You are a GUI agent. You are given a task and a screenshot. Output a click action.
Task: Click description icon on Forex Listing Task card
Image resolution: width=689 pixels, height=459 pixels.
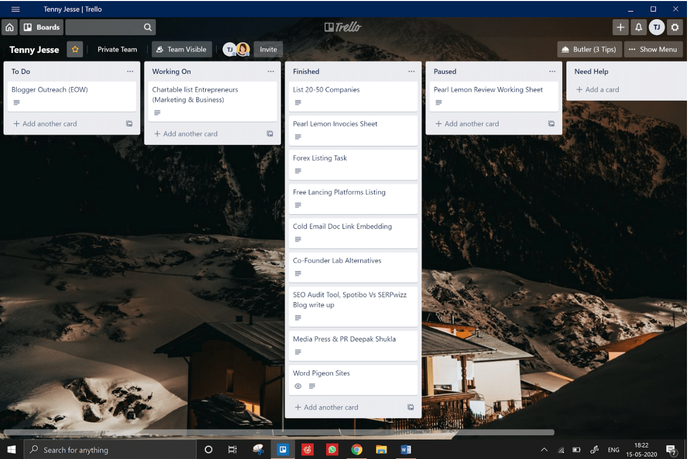(298, 171)
